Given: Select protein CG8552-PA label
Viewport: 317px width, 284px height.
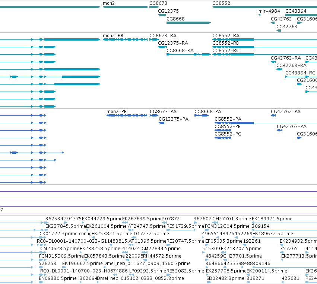Looking at the screenshot, I should coord(228,119).
